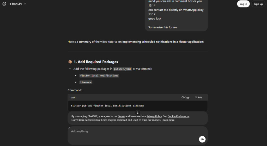Click the package emoji beside Add Required Packages
Image resolution: width=267 pixels, height=146 pixels.
click(x=70, y=62)
